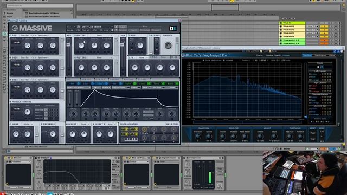
Task: Open Massive File menu dropdown
Action: (x=71, y=27)
